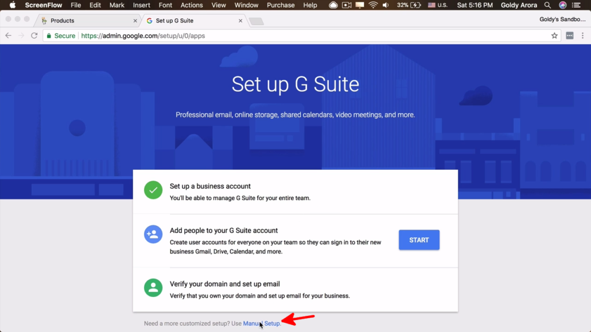The height and width of the screenshot is (332, 591).
Task: Close the Set up G Suite tab
Action: tap(240, 21)
